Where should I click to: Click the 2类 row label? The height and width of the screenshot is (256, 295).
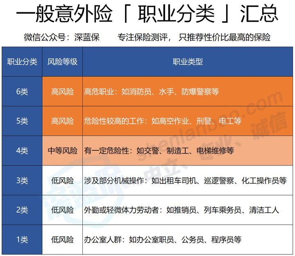click(x=22, y=210)
